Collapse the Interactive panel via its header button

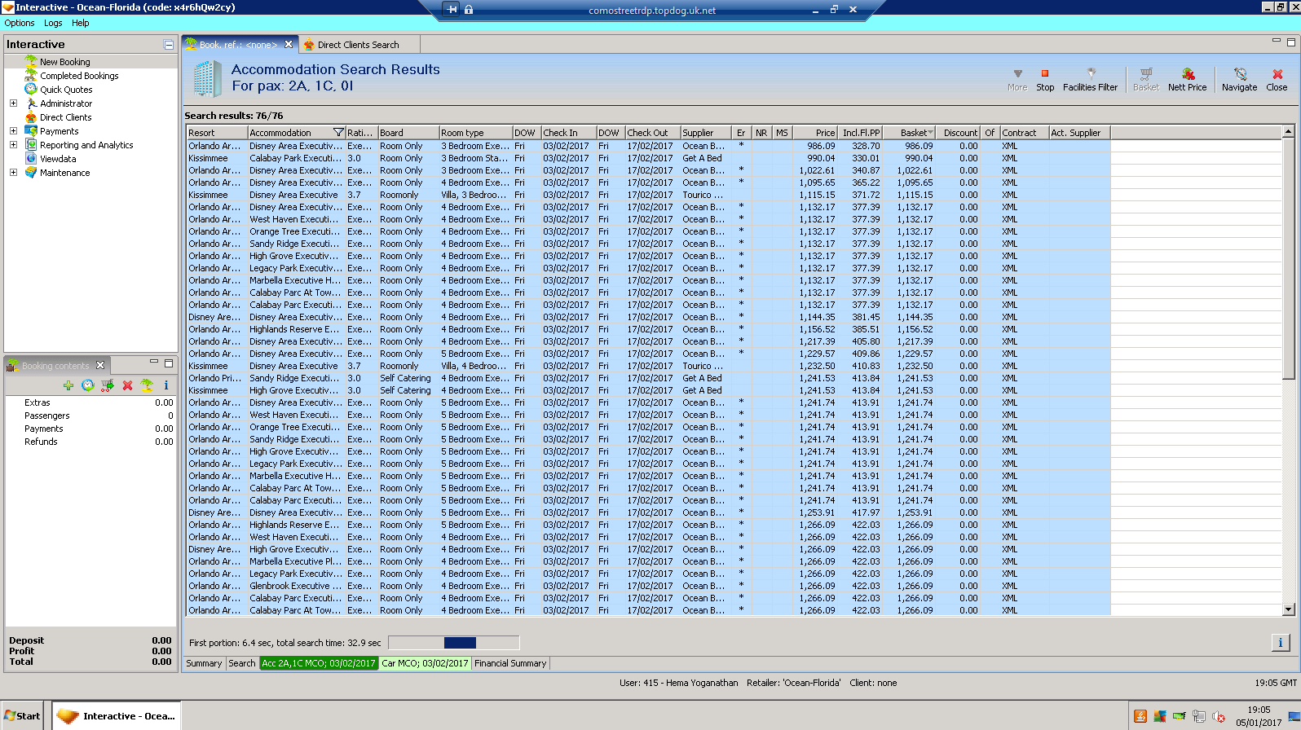[169, 45]
